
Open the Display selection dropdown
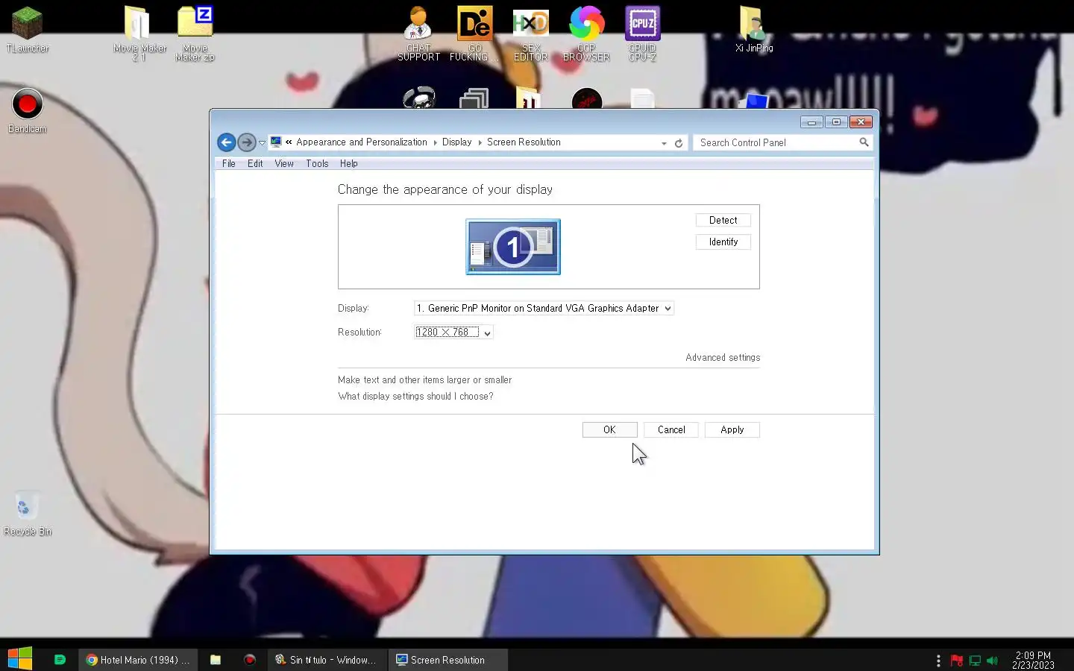point(544,308)
